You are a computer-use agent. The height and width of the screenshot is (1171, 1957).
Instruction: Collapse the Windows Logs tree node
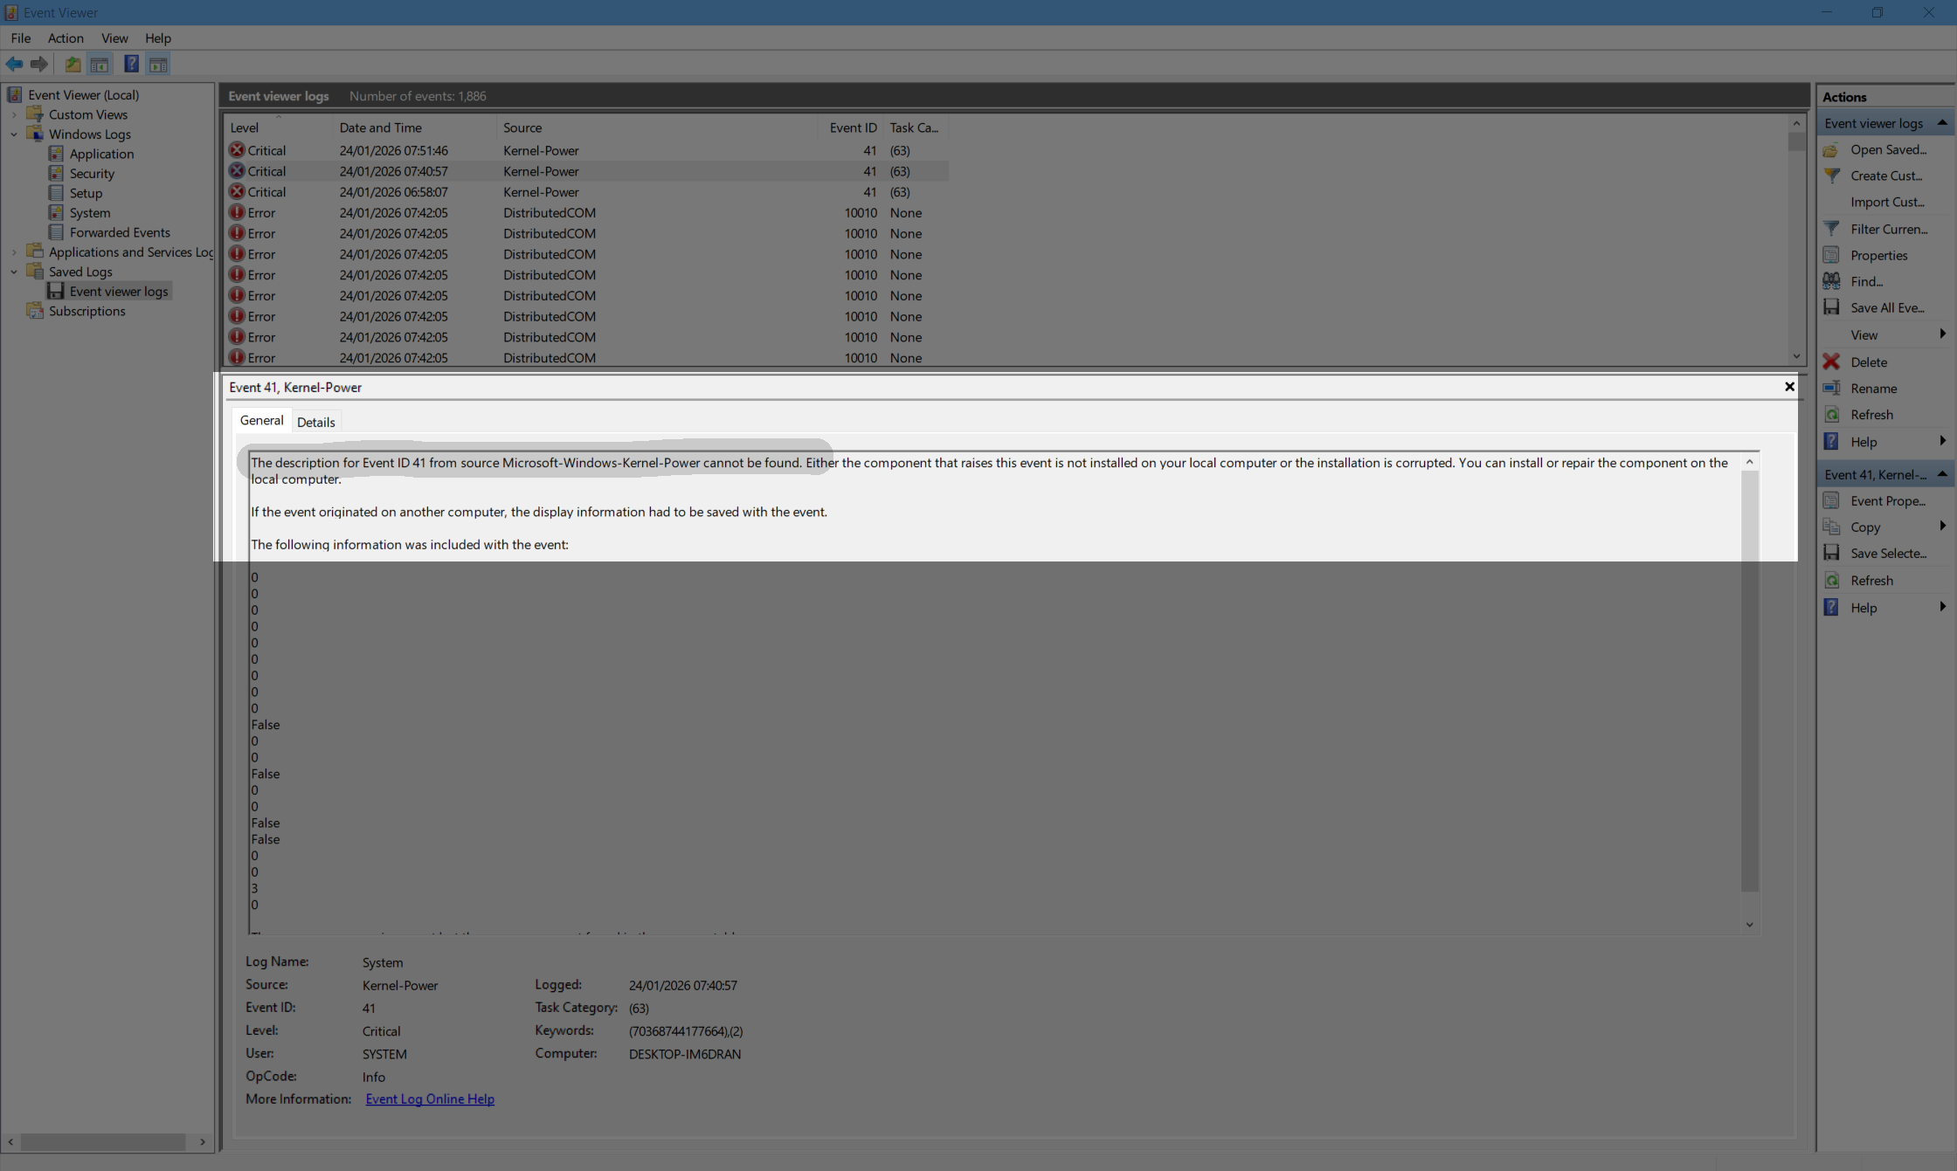(x=14, y=134)
